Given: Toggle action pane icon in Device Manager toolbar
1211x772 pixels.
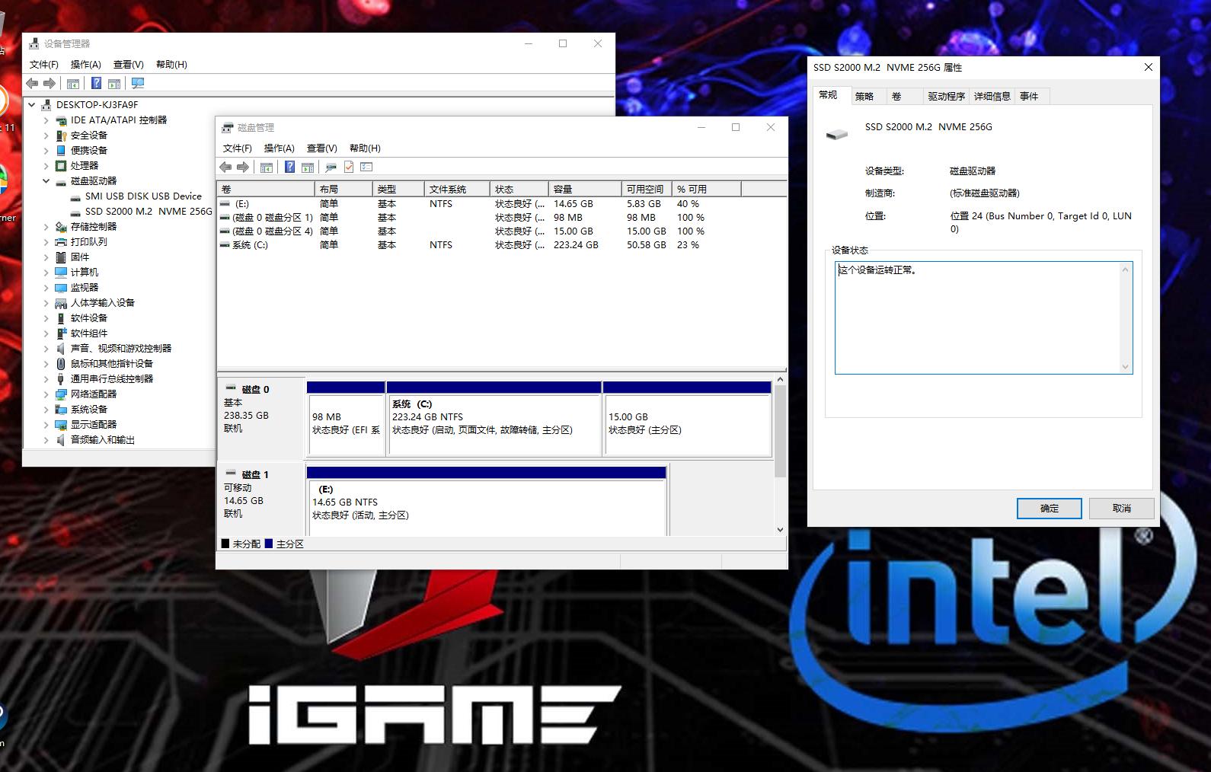Looking at the screenshot, I should pyautogui.click(x=114, y=83).
